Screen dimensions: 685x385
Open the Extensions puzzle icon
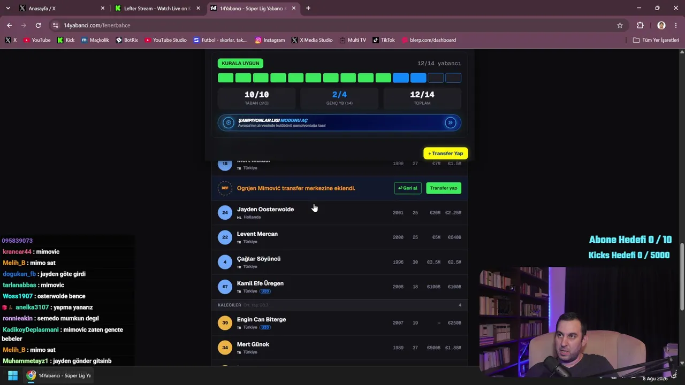(x=640, y=25)
